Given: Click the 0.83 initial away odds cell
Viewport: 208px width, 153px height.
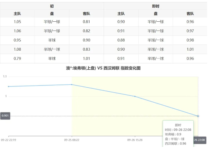Looking at the screenshot, I should point(87,49).
